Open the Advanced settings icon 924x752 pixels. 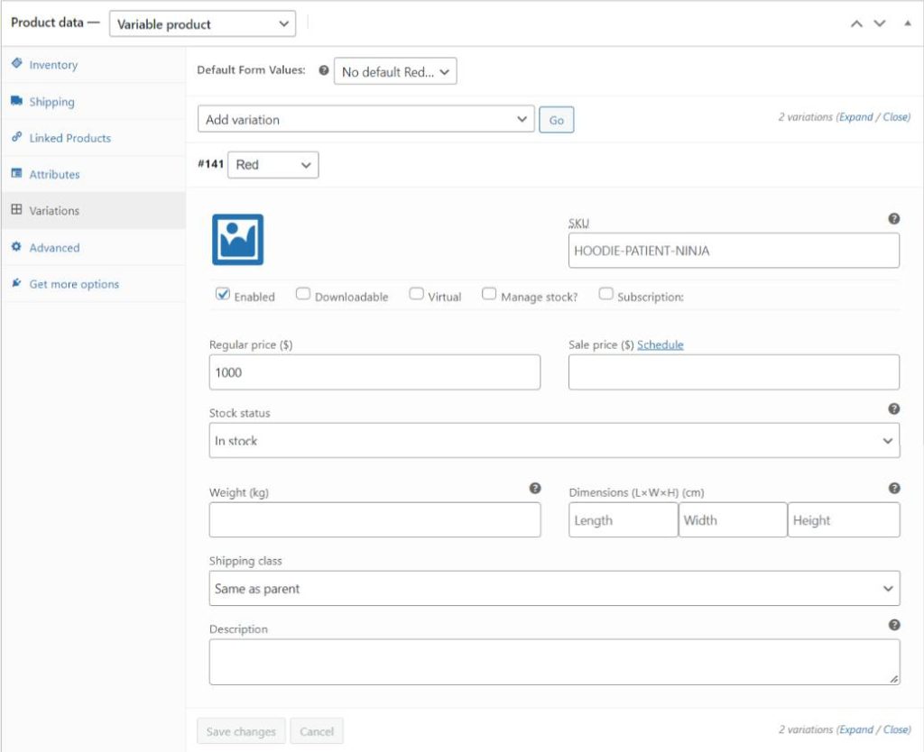click(16, 246)
